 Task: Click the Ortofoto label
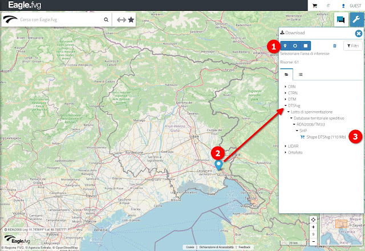[x=295, y=152]
